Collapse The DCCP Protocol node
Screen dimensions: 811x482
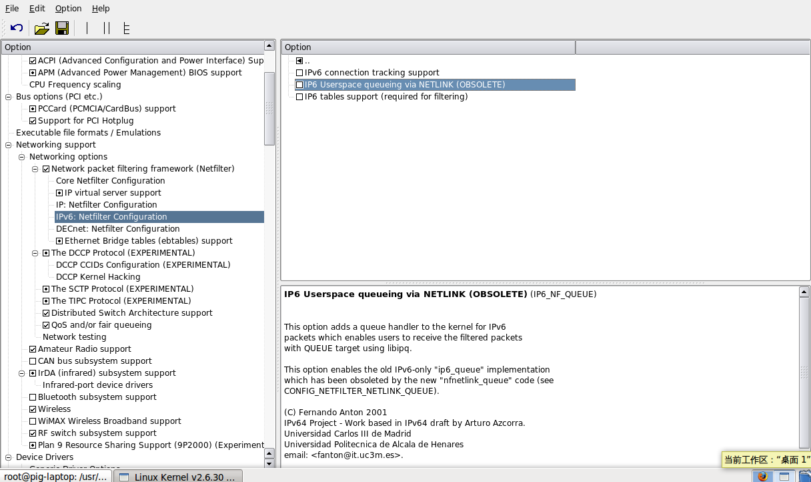[x=35, y=253]
